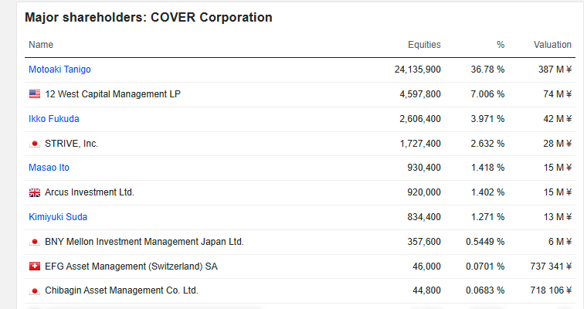This screenshot has height=309, width=584.
Task: Select 12 West Capital Management LP name
Action: coord(113,94)
